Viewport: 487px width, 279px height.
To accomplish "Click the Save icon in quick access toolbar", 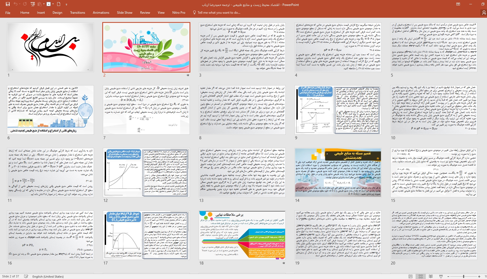I will pyautogui.click(x=8, y=4).
